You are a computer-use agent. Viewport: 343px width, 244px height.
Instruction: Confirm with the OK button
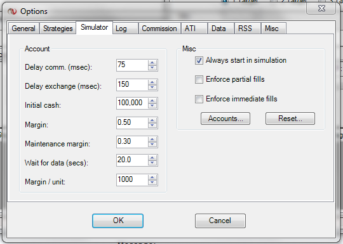tap(118, 221)
